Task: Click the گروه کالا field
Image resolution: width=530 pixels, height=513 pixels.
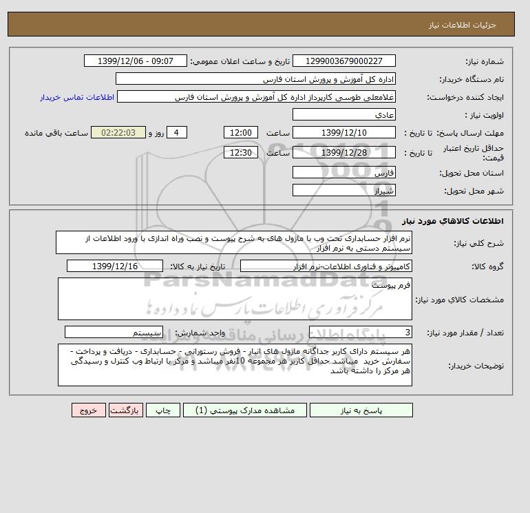Action: coord(326,266)
